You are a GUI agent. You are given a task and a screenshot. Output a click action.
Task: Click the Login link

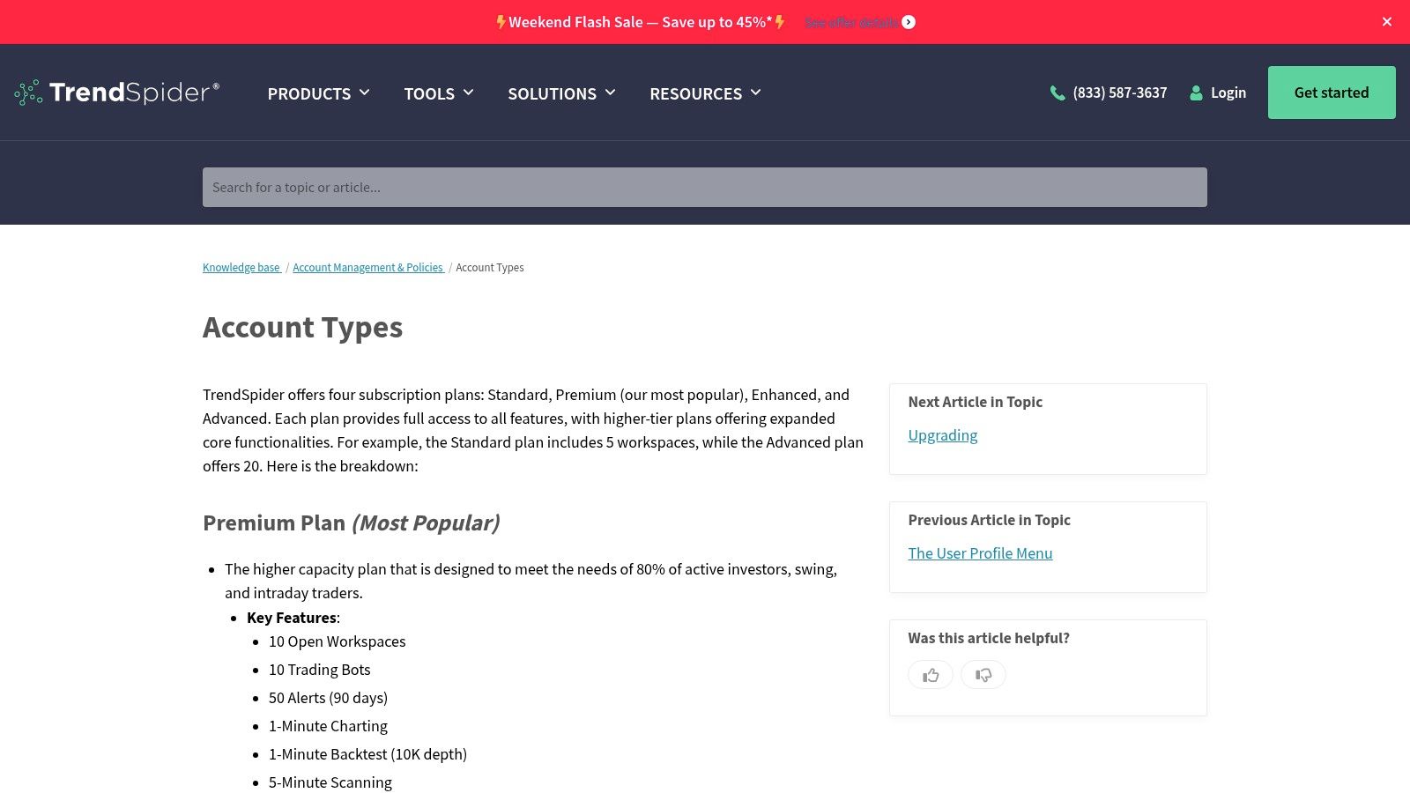[1228, 93]
